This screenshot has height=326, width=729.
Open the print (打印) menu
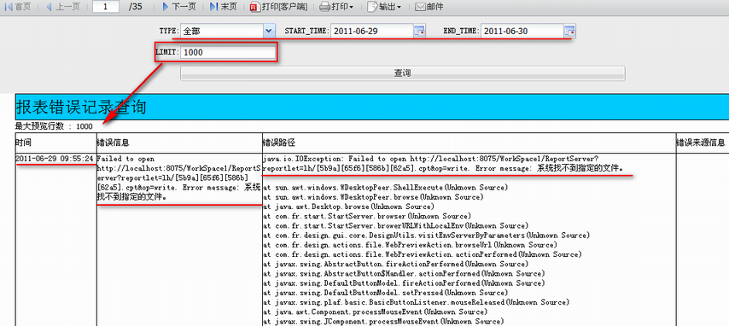click(336, 7)
